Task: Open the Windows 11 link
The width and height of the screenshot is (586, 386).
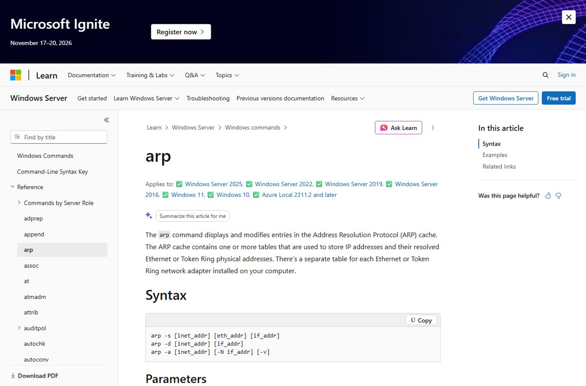Action: [x=188, y=195]
